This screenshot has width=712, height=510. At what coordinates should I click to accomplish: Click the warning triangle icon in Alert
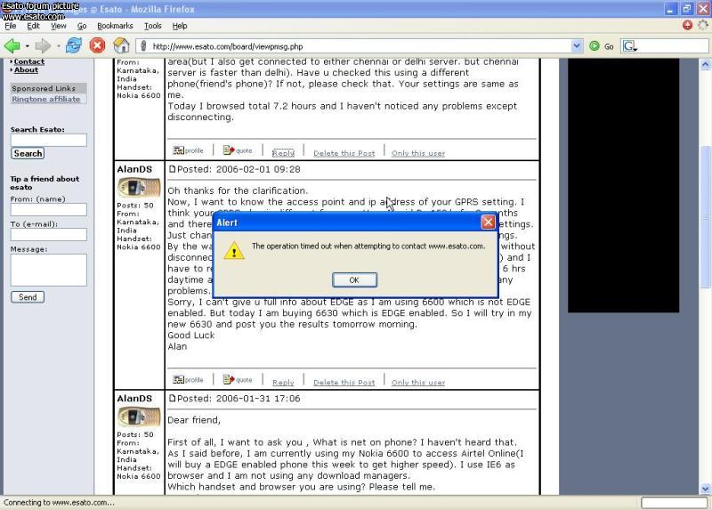click(234, 251)
